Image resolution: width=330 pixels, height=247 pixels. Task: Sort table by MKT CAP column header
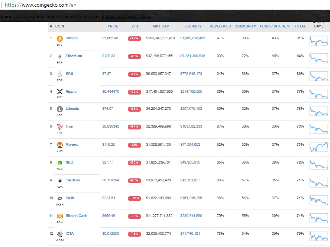[161, 26]
